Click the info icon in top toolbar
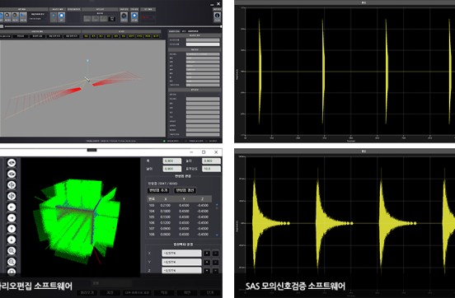The height and width of the screenshot is (298, 455). [217, 16]
